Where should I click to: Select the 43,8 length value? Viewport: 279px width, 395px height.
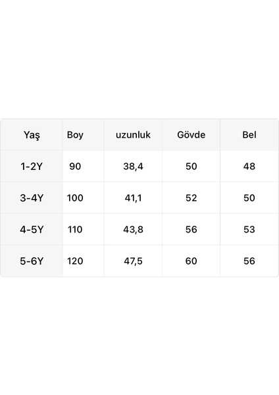coord(133,230)
